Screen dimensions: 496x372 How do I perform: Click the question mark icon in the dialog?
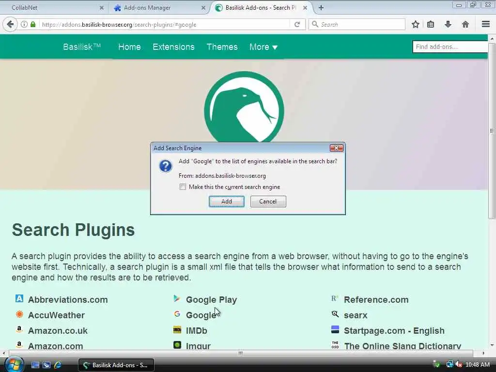166,166
